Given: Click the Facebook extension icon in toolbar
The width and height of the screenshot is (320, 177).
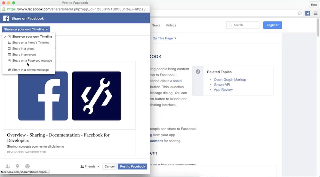Looking at the screenshot, I should [x=308, y=13].
